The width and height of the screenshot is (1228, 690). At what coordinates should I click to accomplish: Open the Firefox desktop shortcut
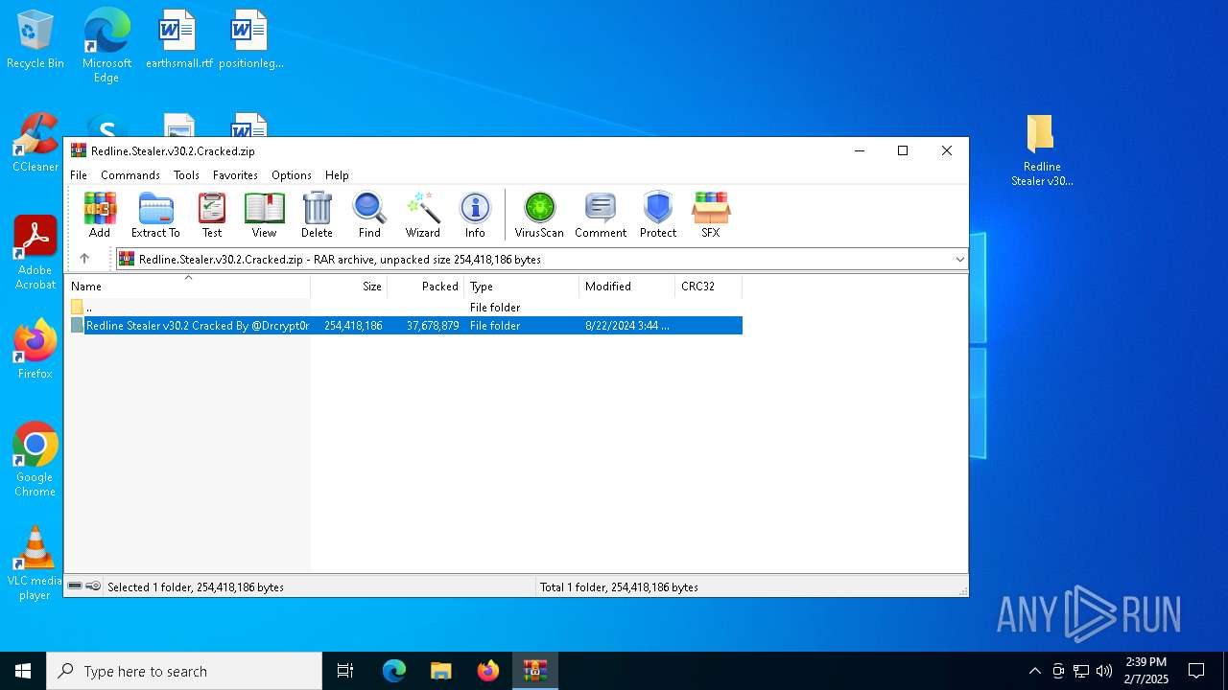coord(35,349)
